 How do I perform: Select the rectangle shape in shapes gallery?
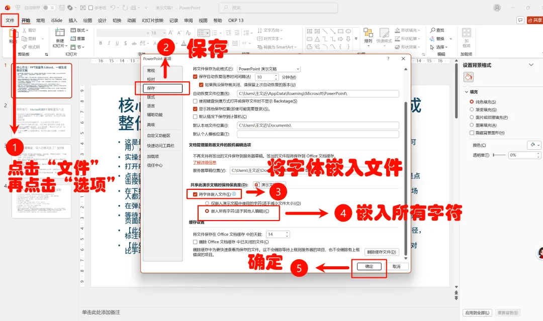click(341, 31)
